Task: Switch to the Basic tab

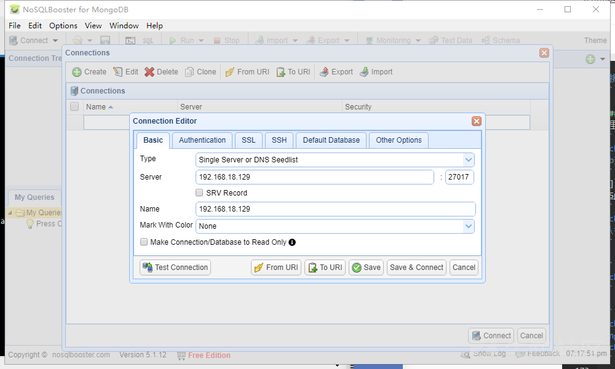Action: pyautogui.click(x=153, y=140)
